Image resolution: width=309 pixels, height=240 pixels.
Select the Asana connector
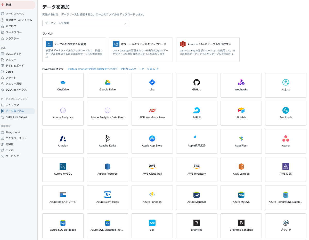click(x=286, y=141)
